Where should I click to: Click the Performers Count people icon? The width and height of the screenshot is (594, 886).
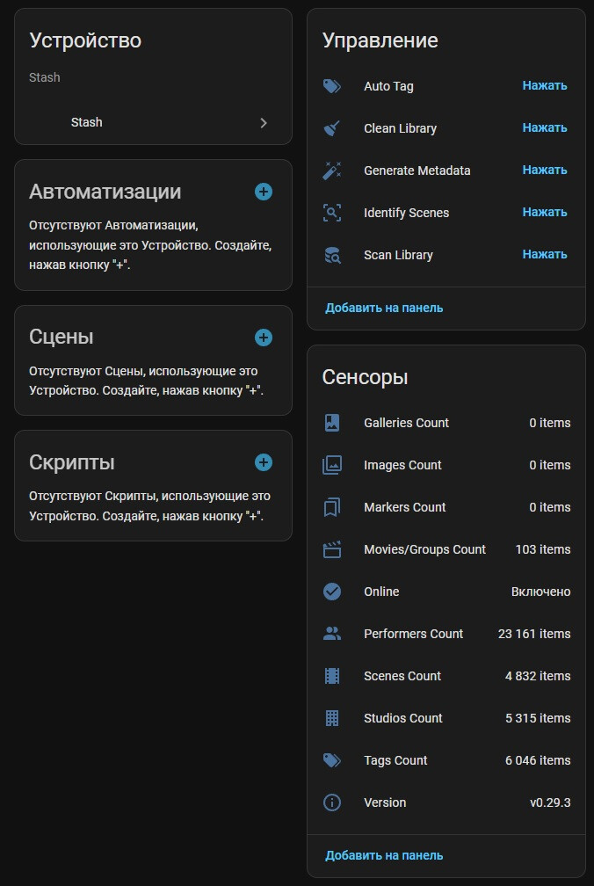point(331,634)
